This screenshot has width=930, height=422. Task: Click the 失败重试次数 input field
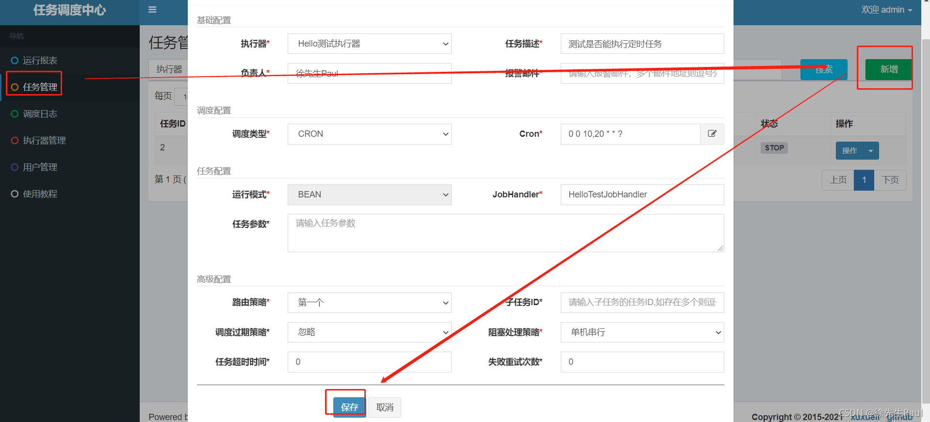pos(642,362)
